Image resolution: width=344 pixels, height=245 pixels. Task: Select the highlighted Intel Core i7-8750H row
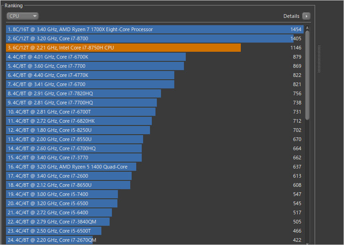[61, 48]
